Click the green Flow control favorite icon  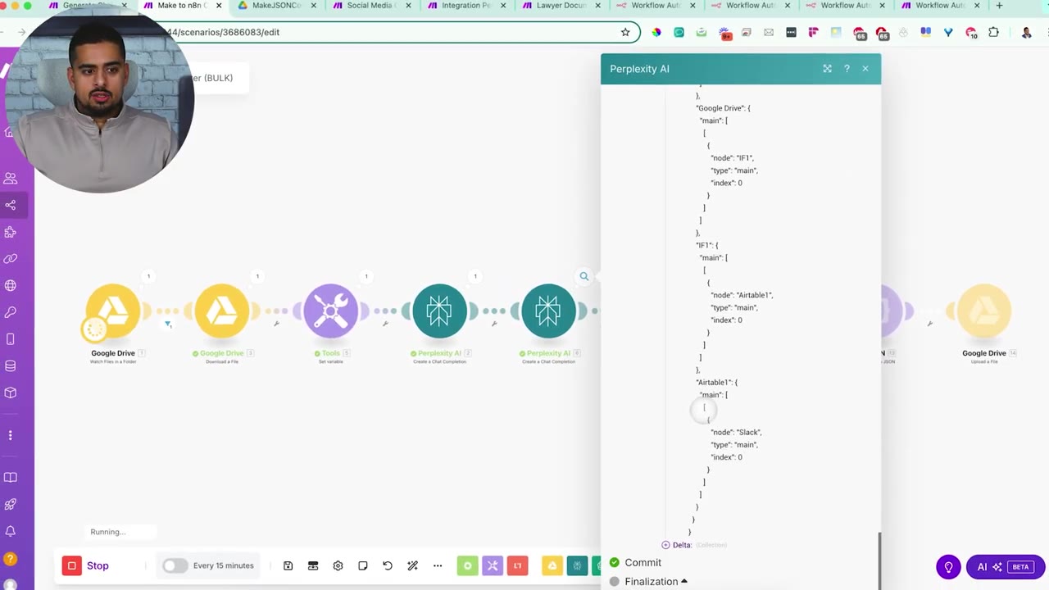(x=467, y=565)
